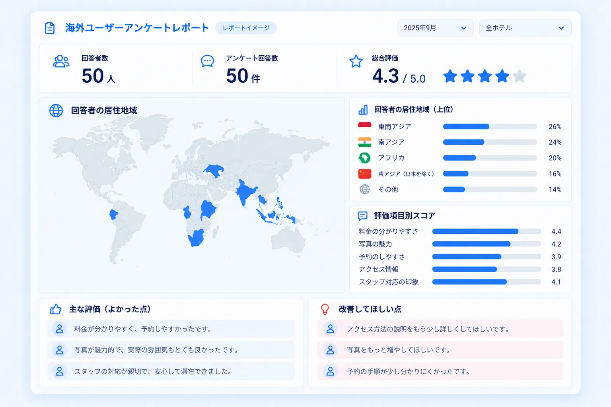Click the comment icon beside 評価項目別スコア
Screen dimensions: 611x407
363,216
